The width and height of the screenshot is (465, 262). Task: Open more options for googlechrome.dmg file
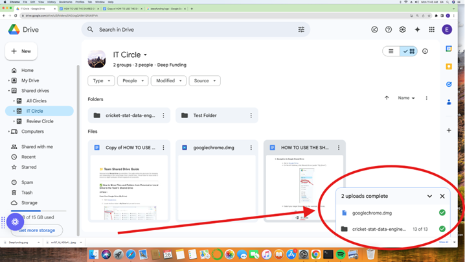coord(251,148)
